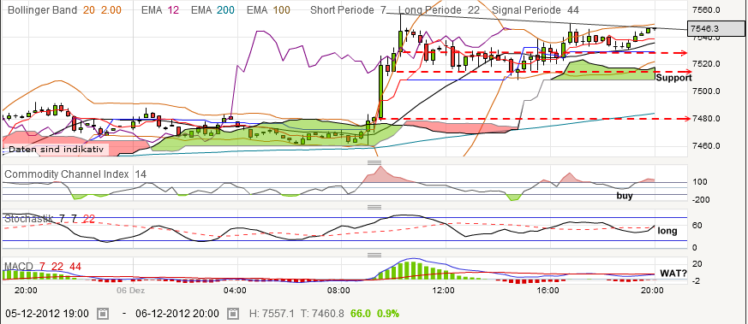Grab the grip handle above Commodity Channel Index panel
Viewport: 748px width, 324px height.
(x=374, y=162)
